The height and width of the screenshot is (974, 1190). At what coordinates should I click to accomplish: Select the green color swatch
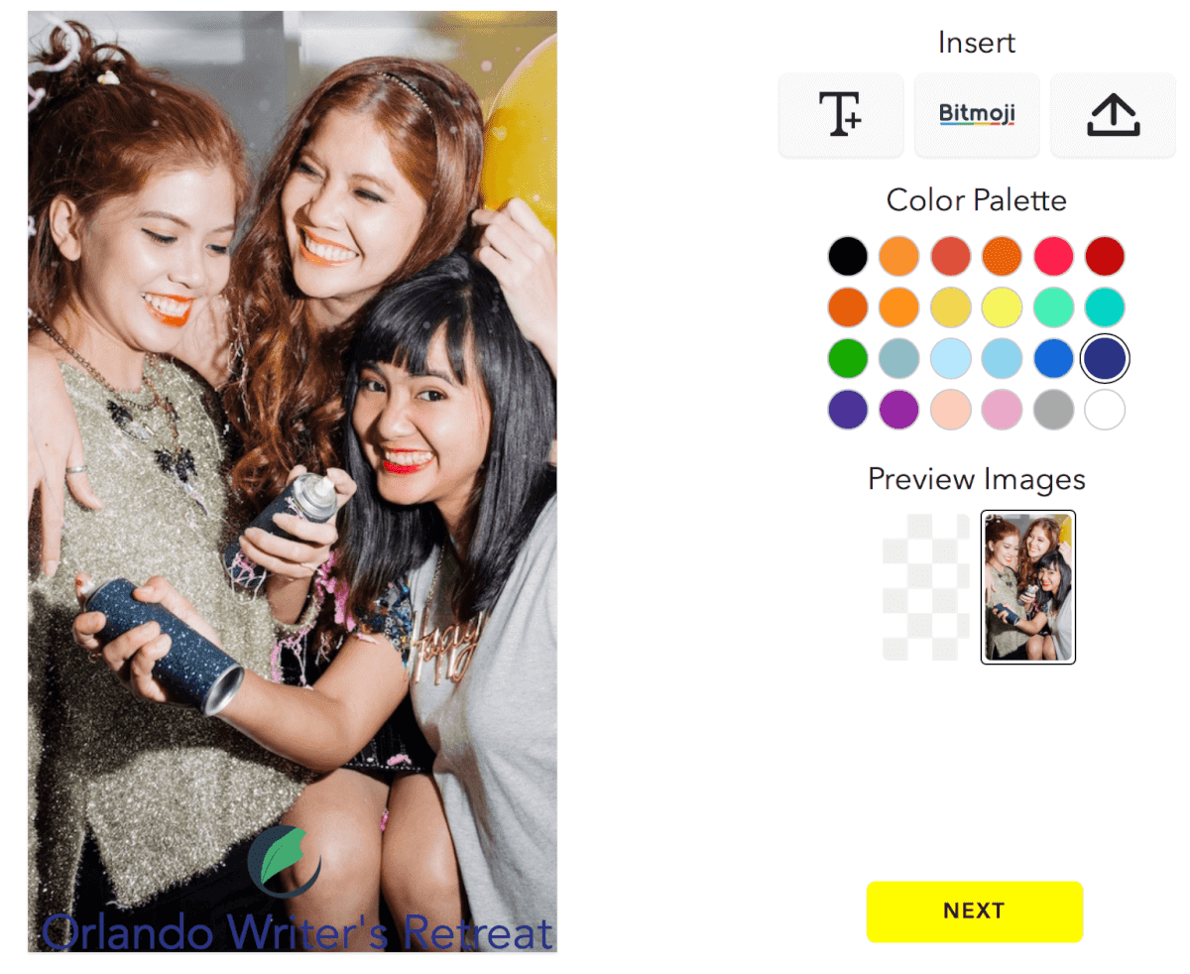tap(848, 358)
